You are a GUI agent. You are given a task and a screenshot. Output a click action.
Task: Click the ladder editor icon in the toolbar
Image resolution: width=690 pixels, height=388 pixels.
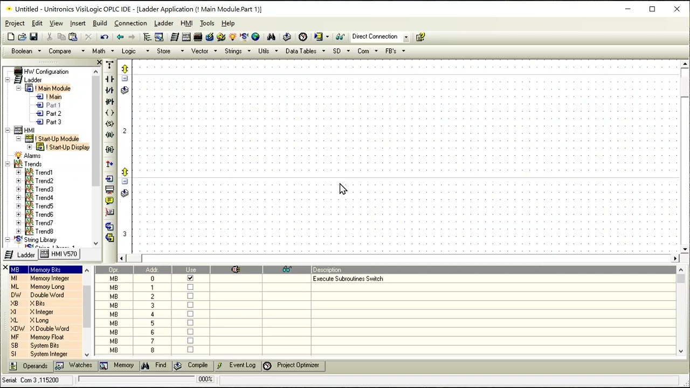[175, 37]
